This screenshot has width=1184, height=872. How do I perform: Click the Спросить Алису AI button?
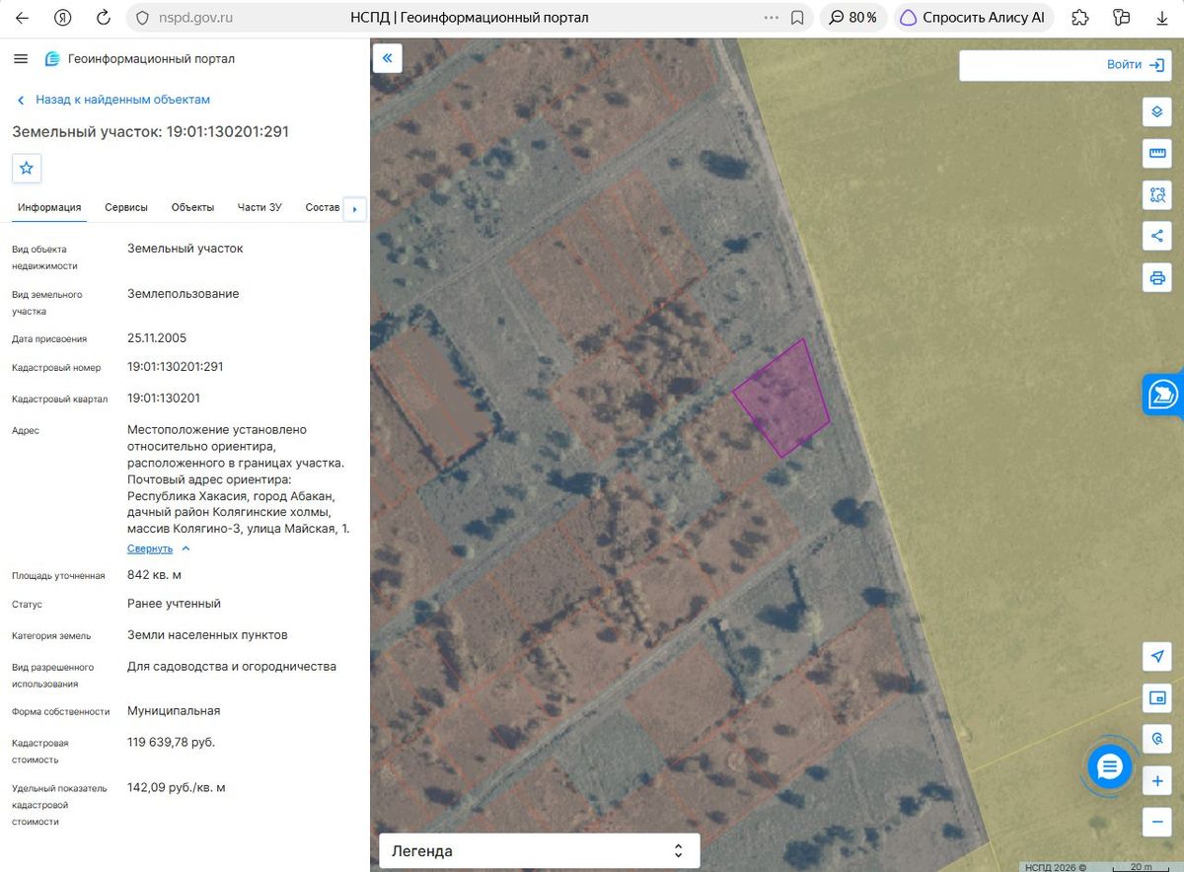pos(974,18)
